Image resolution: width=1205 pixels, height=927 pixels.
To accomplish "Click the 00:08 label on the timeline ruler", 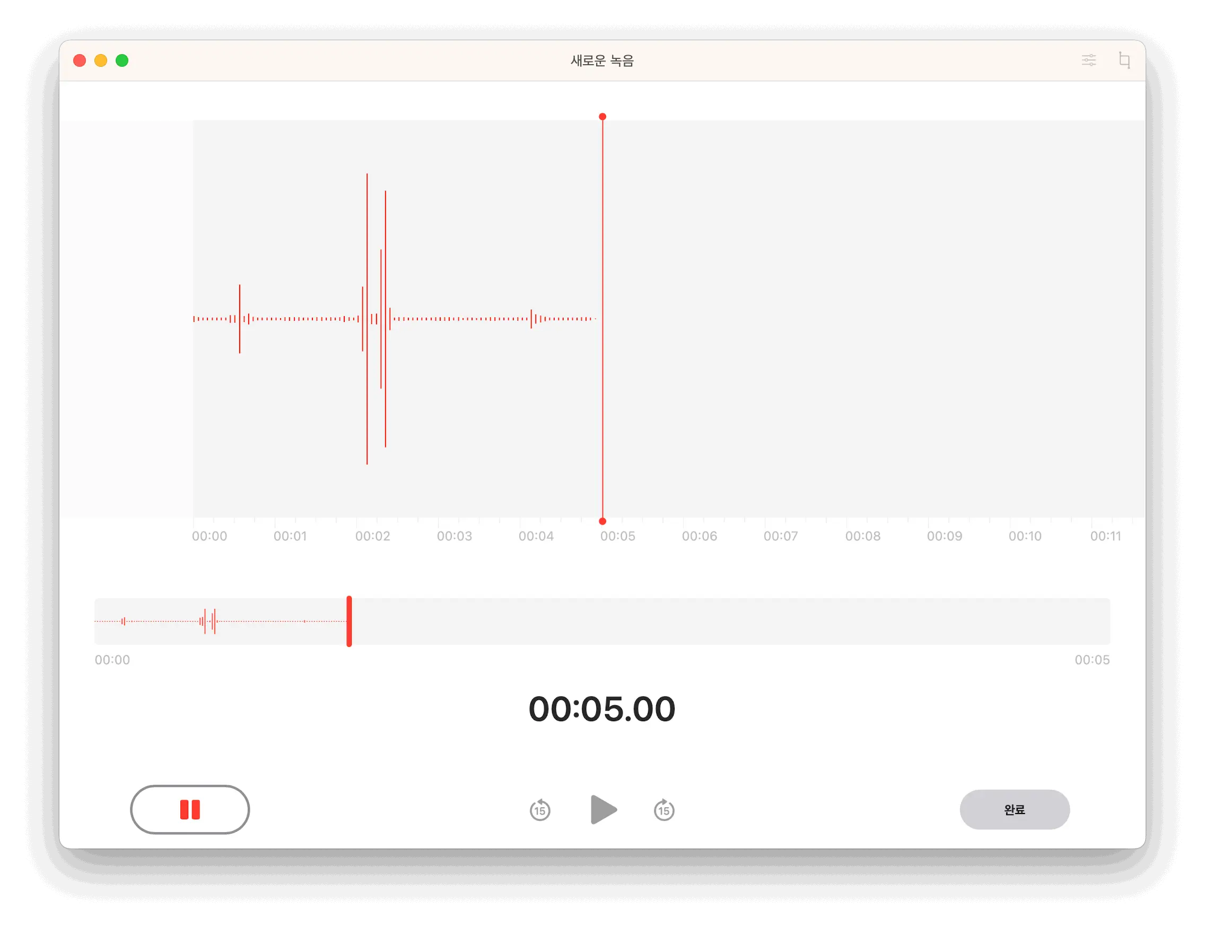I will 862,536.
